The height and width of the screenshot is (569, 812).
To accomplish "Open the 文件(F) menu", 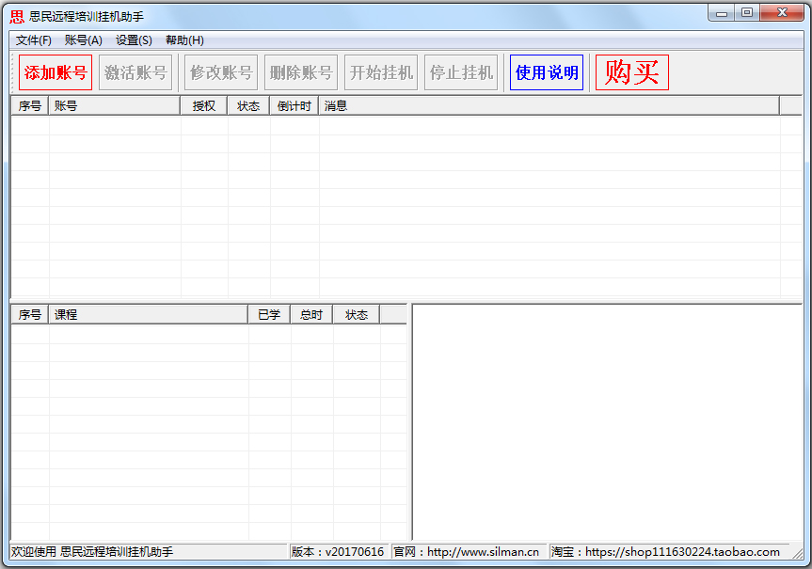I will point(34,40).
